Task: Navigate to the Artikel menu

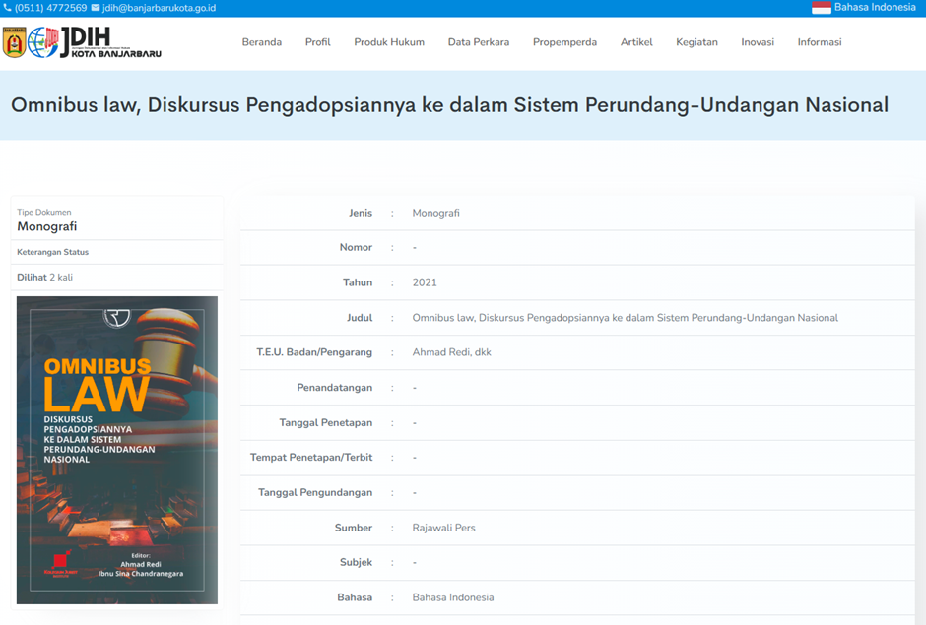Action: click(x=636, y=42)
